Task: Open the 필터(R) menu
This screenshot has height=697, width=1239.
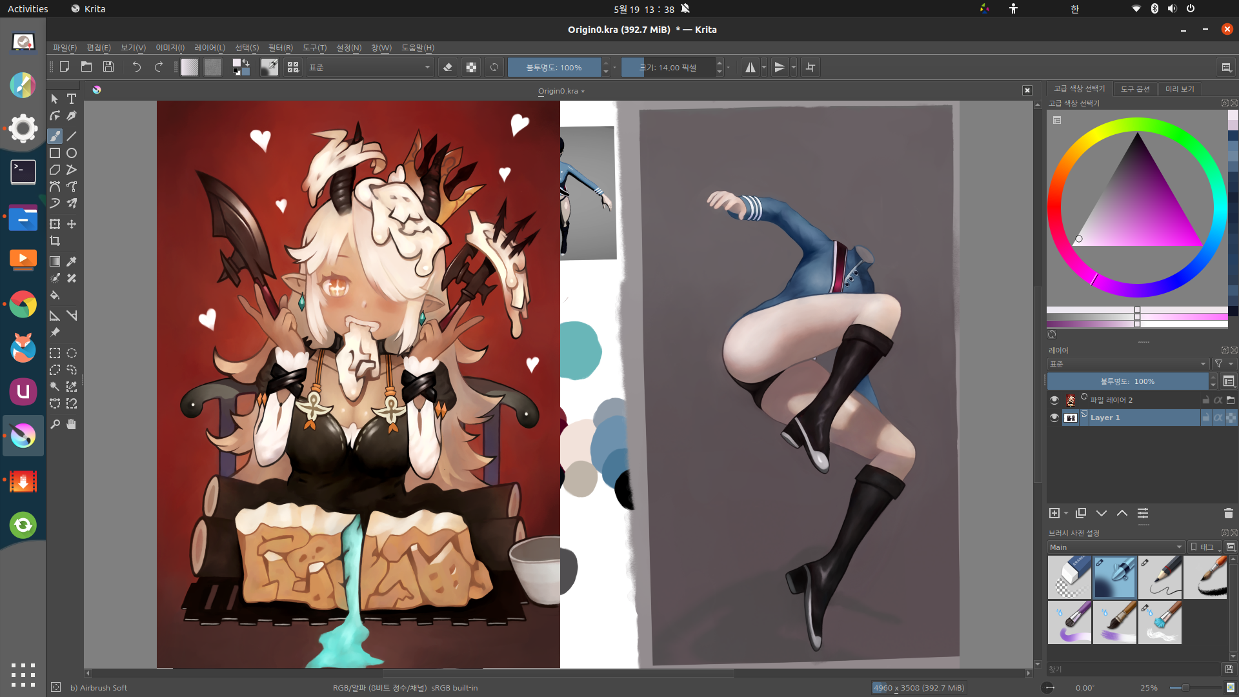Action: point(280,48)
